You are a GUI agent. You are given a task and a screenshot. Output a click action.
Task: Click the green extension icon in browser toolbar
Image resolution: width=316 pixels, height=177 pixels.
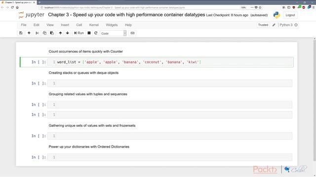[299, 7]
